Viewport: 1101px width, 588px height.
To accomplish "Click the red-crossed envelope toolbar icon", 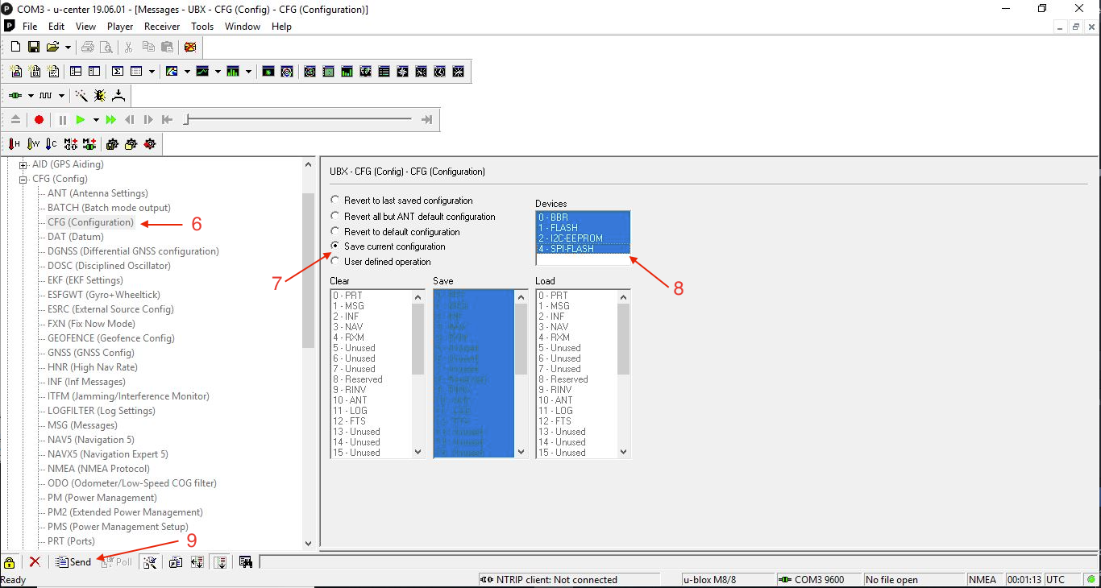I will click(x=190, y=48).
